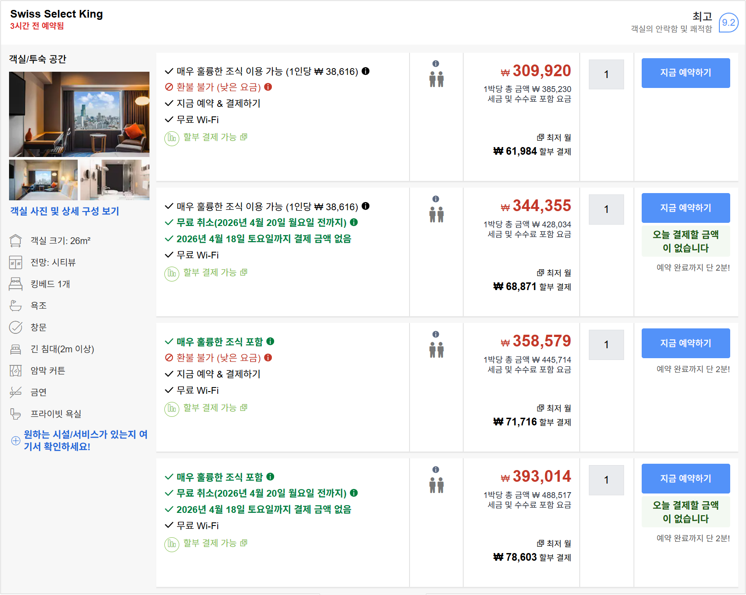This screenshot has width=746, height=595.
Task: Click the 9.2 rating score badge
Action: [728, 23]
